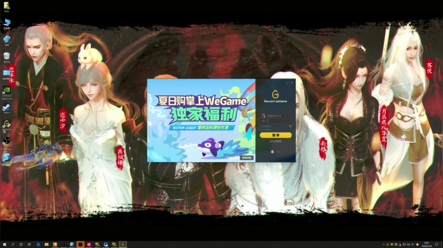Choose WeChat login method icon
Viewport: 443px width, 248px height.
[x=279, y=152]
